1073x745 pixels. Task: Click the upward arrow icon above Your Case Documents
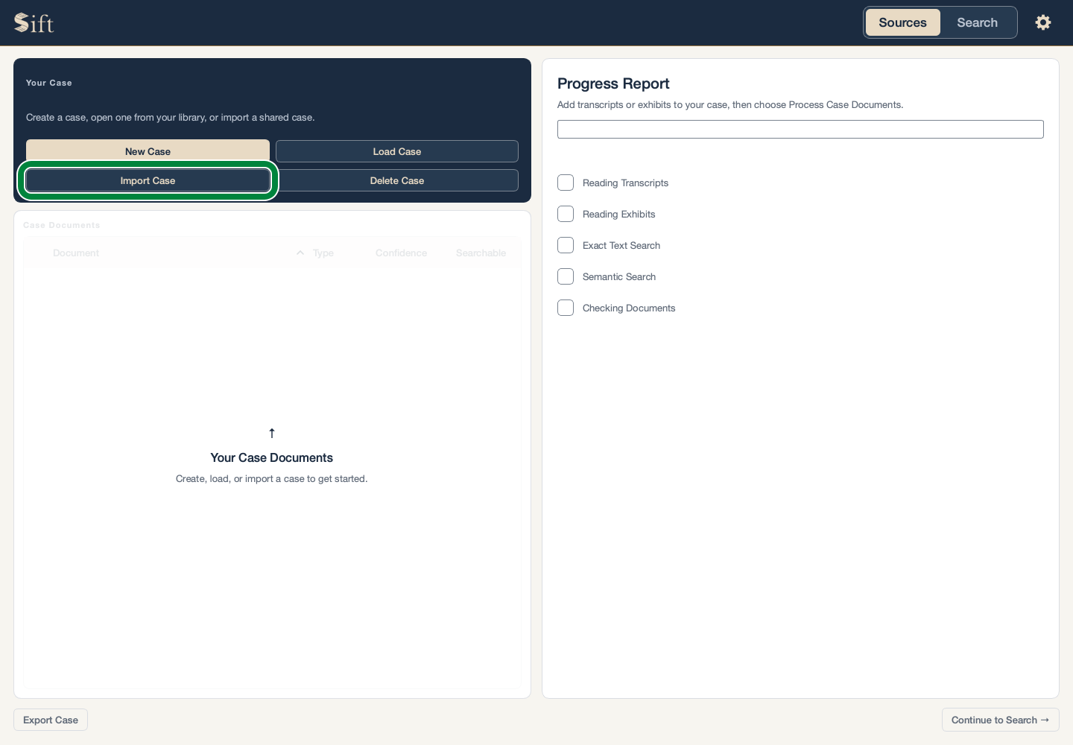[272, 433]
